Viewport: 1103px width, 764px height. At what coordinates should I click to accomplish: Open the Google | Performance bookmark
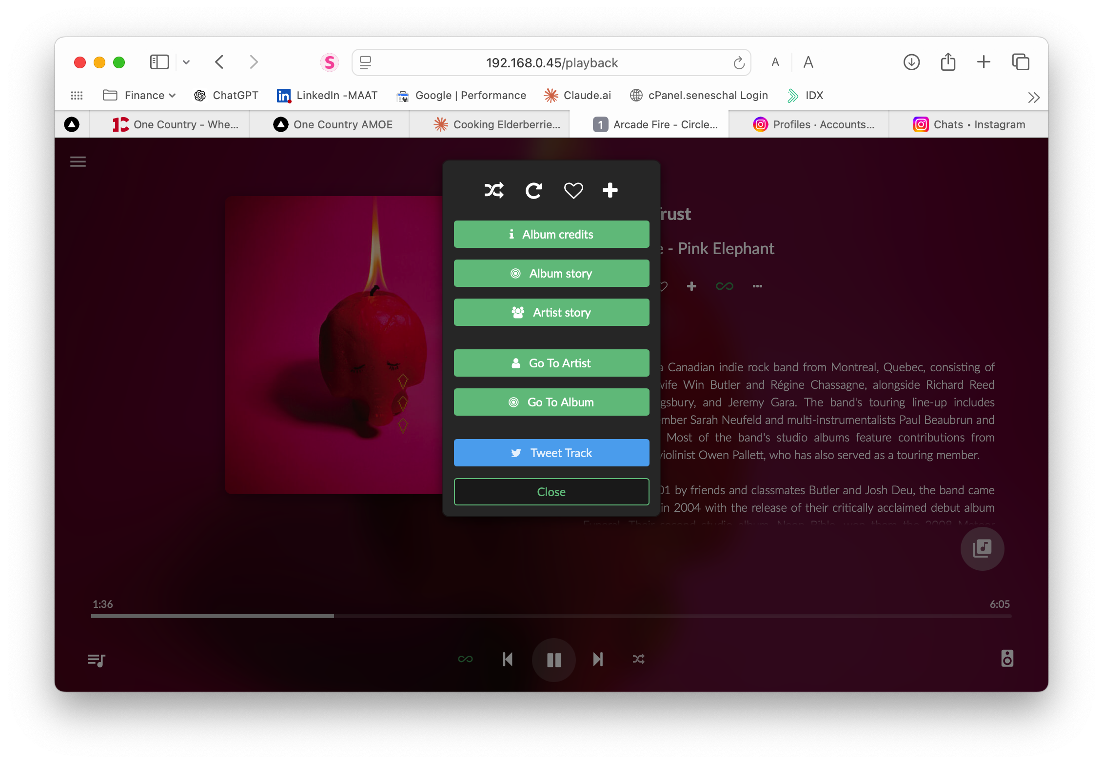462,96
